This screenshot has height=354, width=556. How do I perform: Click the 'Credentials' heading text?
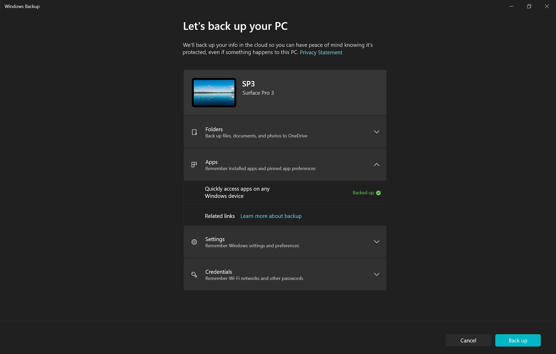219,272
